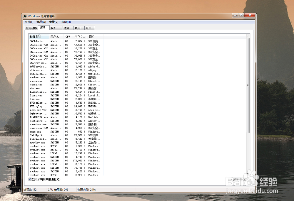Open the 选项(O) menu
This screenshot has height=201, width=294.
[x=41, y=22]
